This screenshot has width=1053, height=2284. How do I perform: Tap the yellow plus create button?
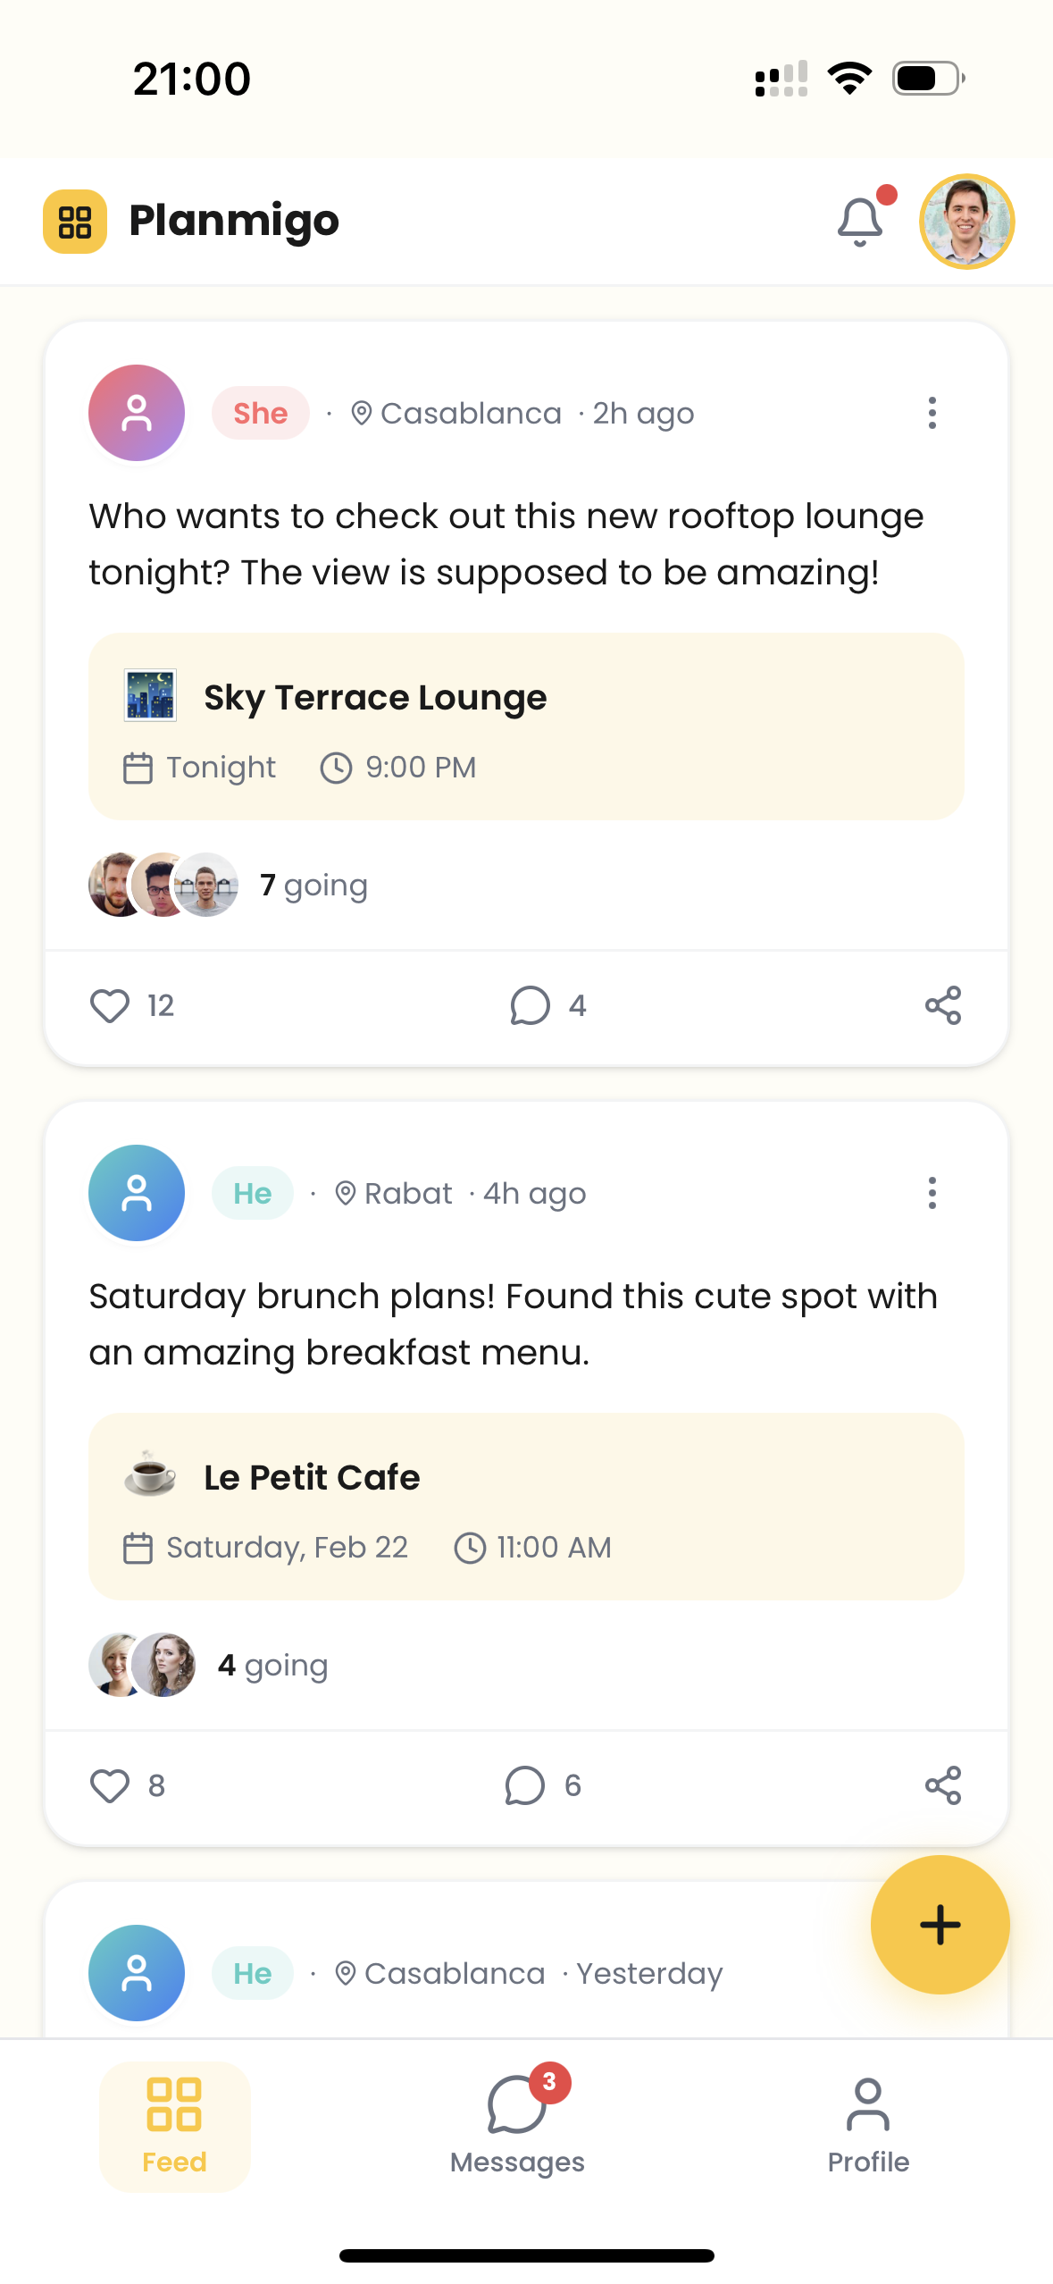click(940, 1925)
